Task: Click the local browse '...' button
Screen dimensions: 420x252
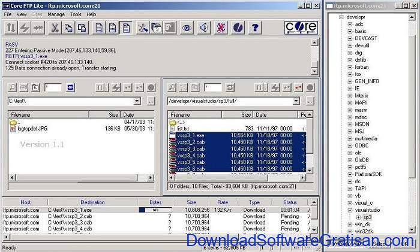Action: (151, 101)
